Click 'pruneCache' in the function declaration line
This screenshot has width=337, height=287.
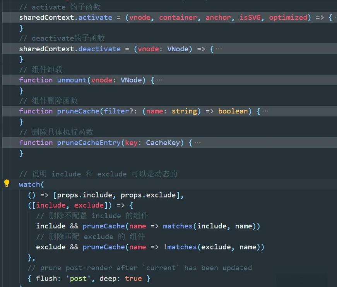pyautogui.click(x=78, y=111)
